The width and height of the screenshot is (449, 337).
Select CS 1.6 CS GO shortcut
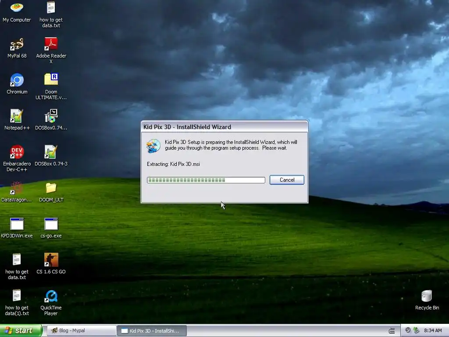pos(51,264)
